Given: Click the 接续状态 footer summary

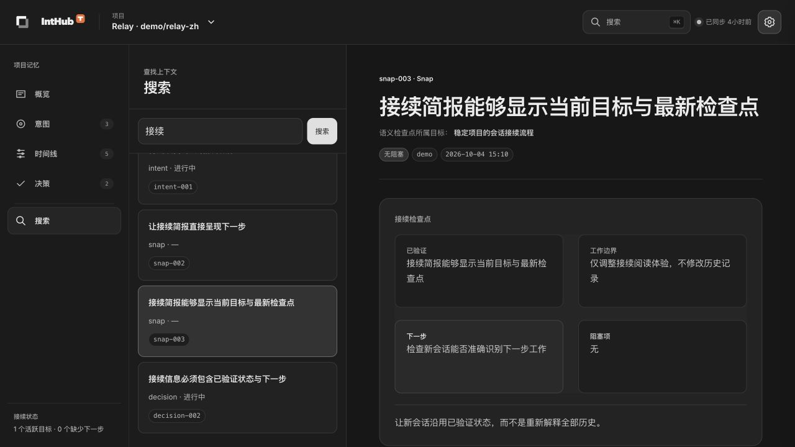Looking at the screenshot, I should 58,423.
